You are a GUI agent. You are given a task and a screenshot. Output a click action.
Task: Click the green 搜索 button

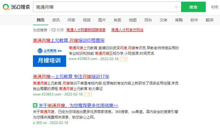pos(193,7)
